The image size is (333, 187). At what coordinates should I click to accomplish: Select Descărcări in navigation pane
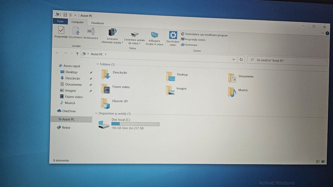click(x=70, y=78)
